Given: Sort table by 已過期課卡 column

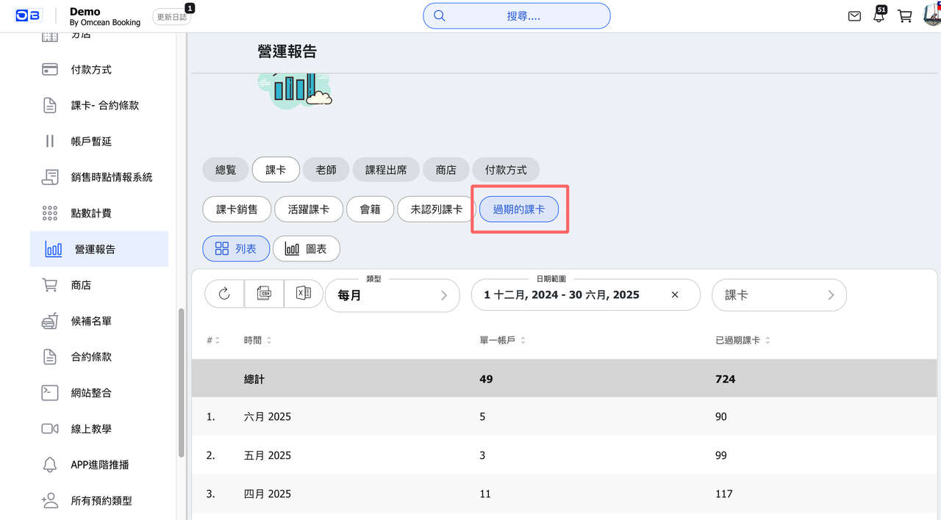Looking at the screenshot, I should point(743,341).
